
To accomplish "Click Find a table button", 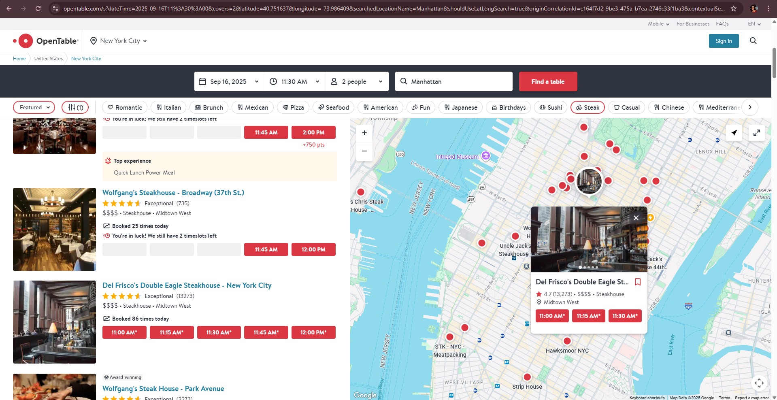I will pyautogui.click(x=548, y=81).
